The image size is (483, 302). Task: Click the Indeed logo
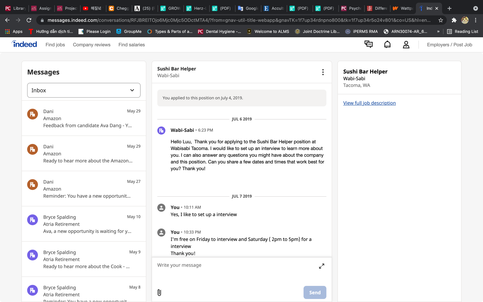(x=24, y=44)
